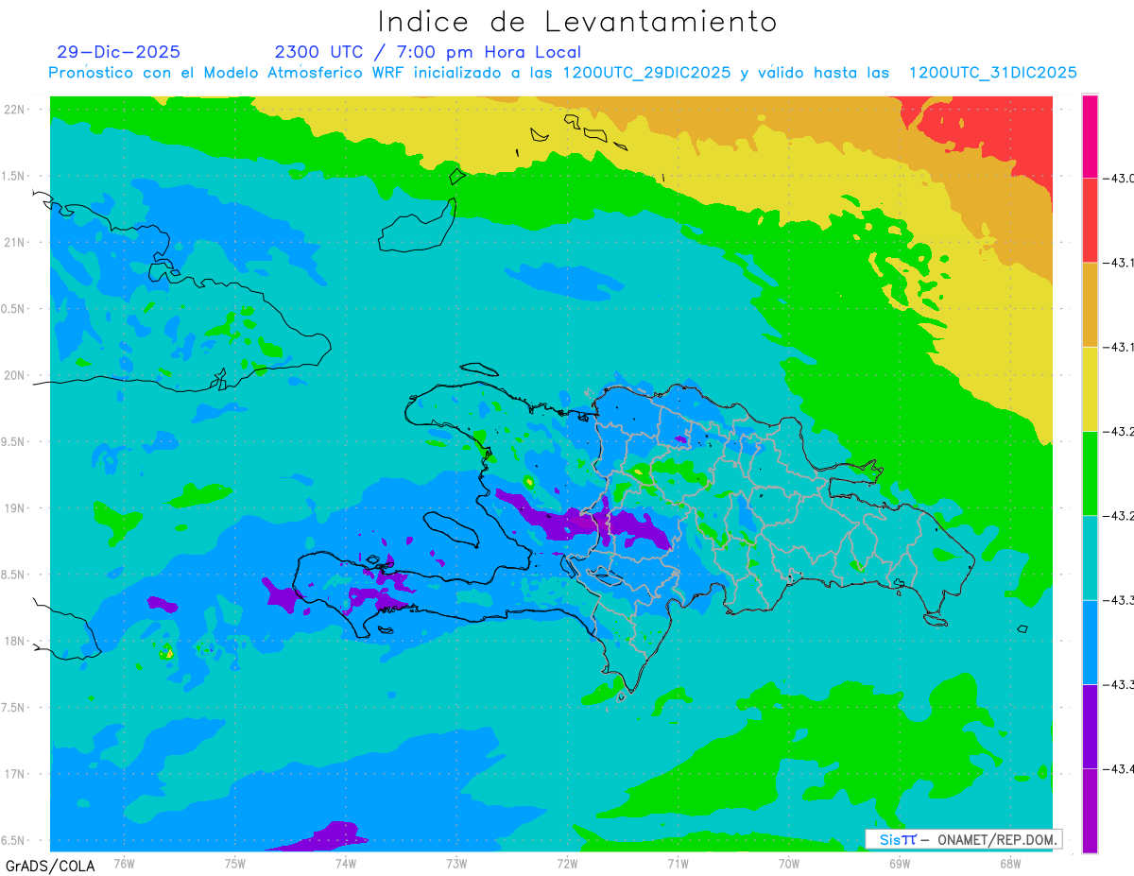
Task: Click the valid-until time "1200UTC_31DIC2025"
Action: (x=992, y=73)
